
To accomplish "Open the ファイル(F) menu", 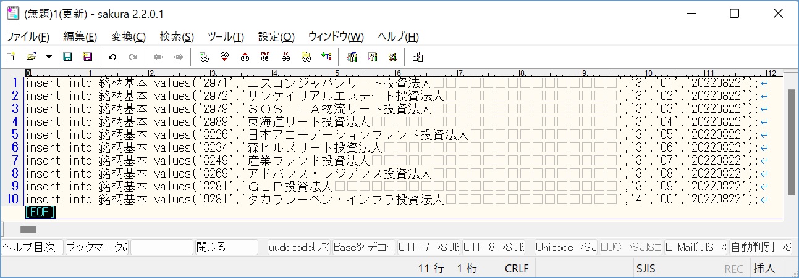I will tap(28, 36).
